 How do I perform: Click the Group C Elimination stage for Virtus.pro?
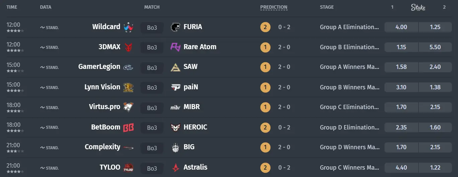point(349,107)
